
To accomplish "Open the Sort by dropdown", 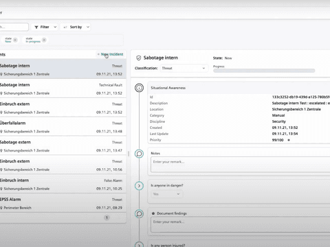I will (76, 27).
